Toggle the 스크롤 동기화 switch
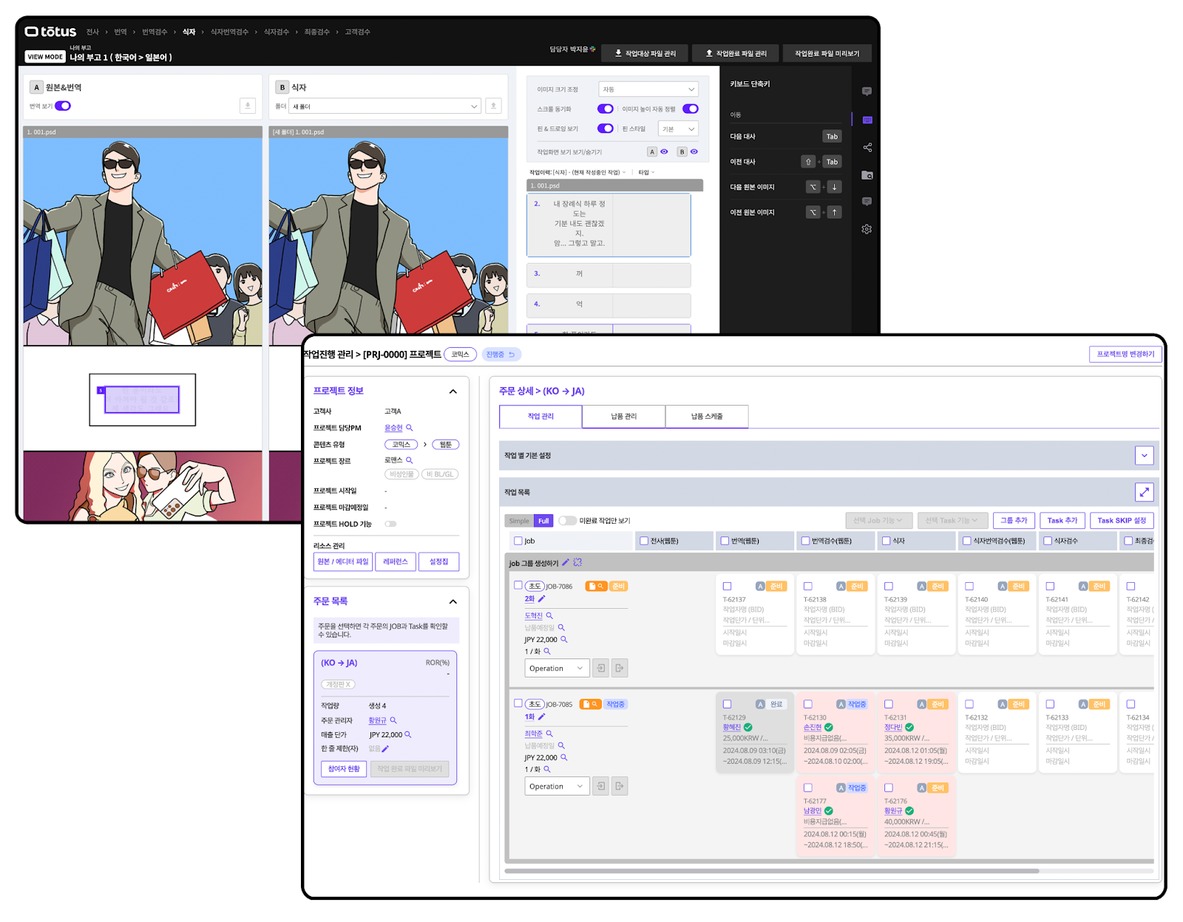1183x922 pixels. coord(606,109)
